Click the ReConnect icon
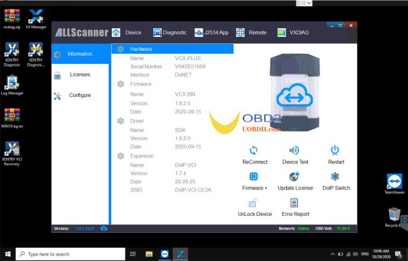 (x=254, y=150)
